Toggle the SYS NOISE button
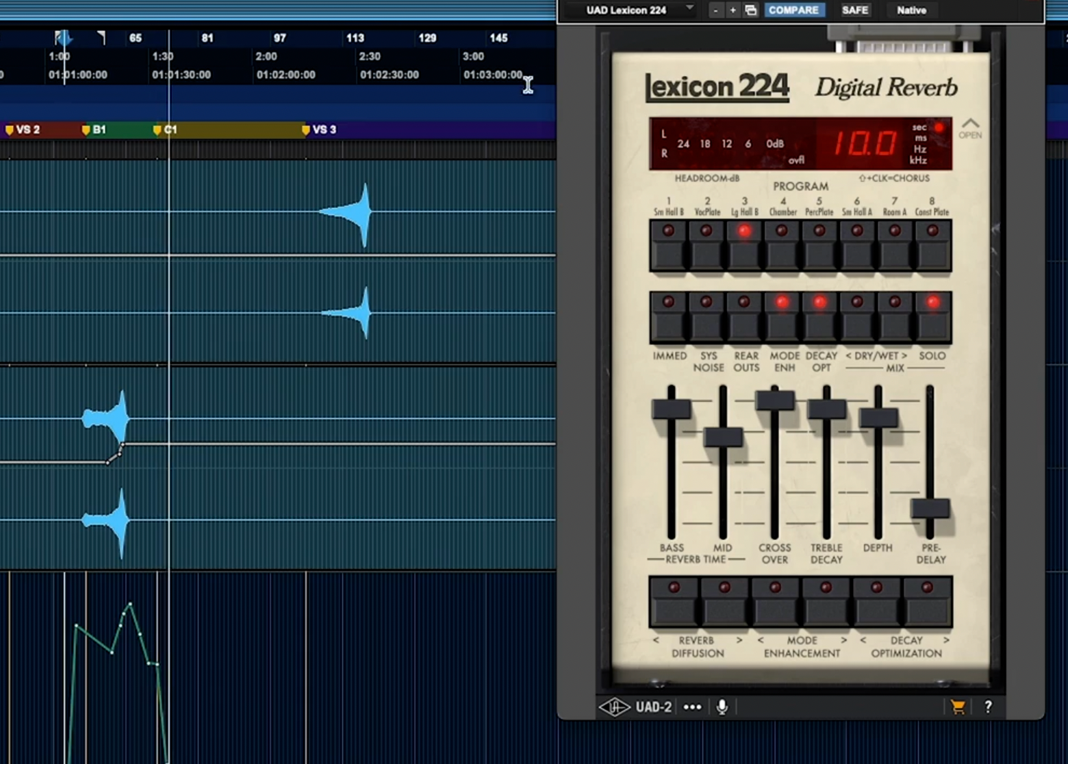 click(x=707, y=318)
